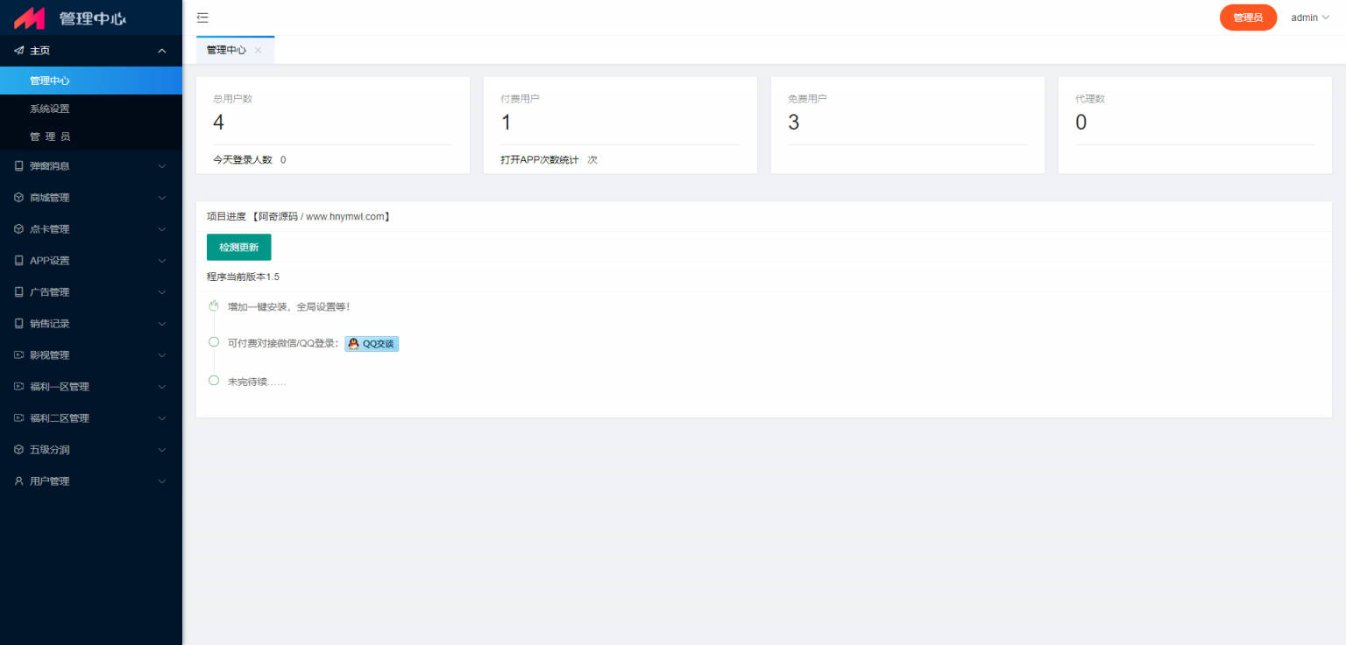Screen dimensions: 1346x645
Task: Click the phone icon beside 广告管理
Action: click(18, 292)
